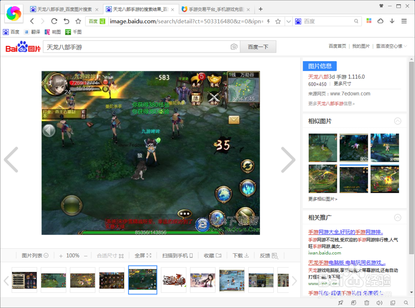Reload the page with refresh icon
The height and width of the screenshot is (308, 415).
(54, 21)
